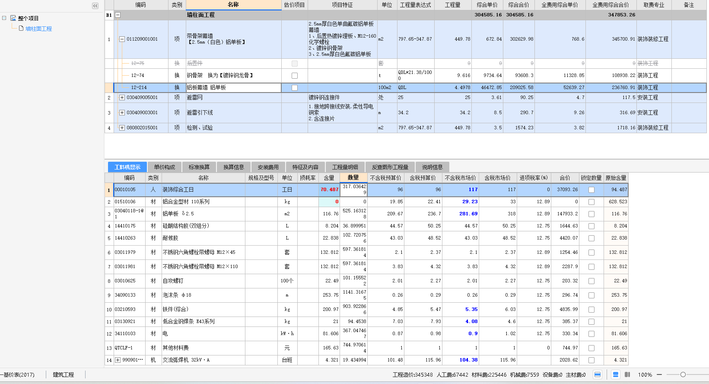Click the zoom-out minus icon
709x384 pixels.
pyautogui.click(x=659, y=374)
